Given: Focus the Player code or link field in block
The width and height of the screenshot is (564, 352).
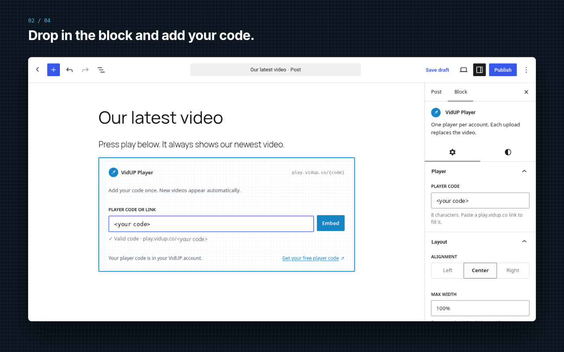Looking at the screenshot, I should (x=211, y=224).
